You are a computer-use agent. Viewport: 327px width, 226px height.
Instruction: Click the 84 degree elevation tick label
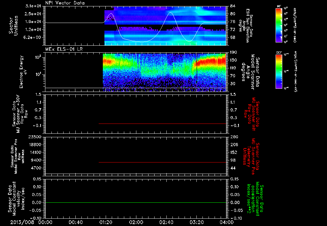[x=233, y=6]
